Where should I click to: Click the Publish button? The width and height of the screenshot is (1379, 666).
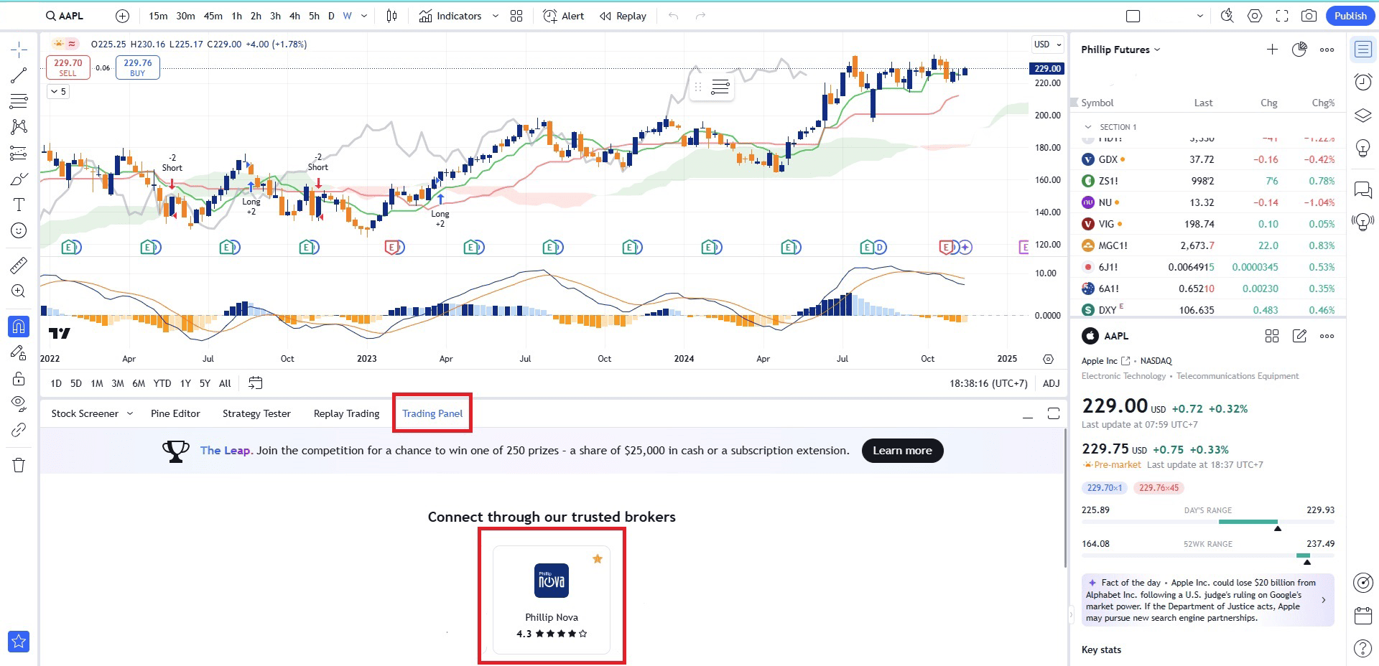[x=1350, y=16]
